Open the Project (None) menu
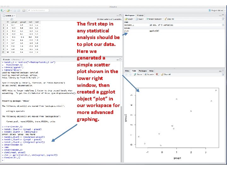The width and height of the screenshot is (227, 170). point(217,10)
